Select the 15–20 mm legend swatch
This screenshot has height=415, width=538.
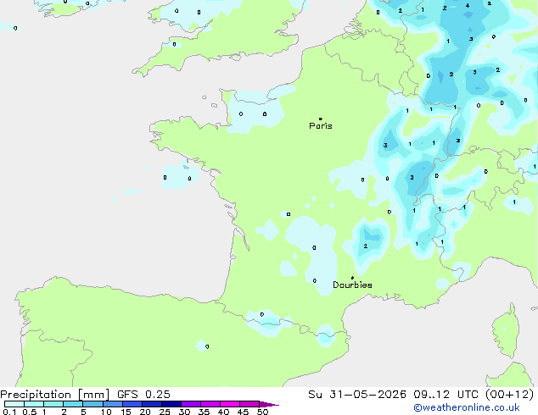point(132,404)
